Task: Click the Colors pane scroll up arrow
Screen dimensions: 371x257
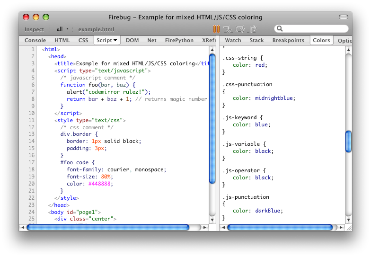Action: 348,50
